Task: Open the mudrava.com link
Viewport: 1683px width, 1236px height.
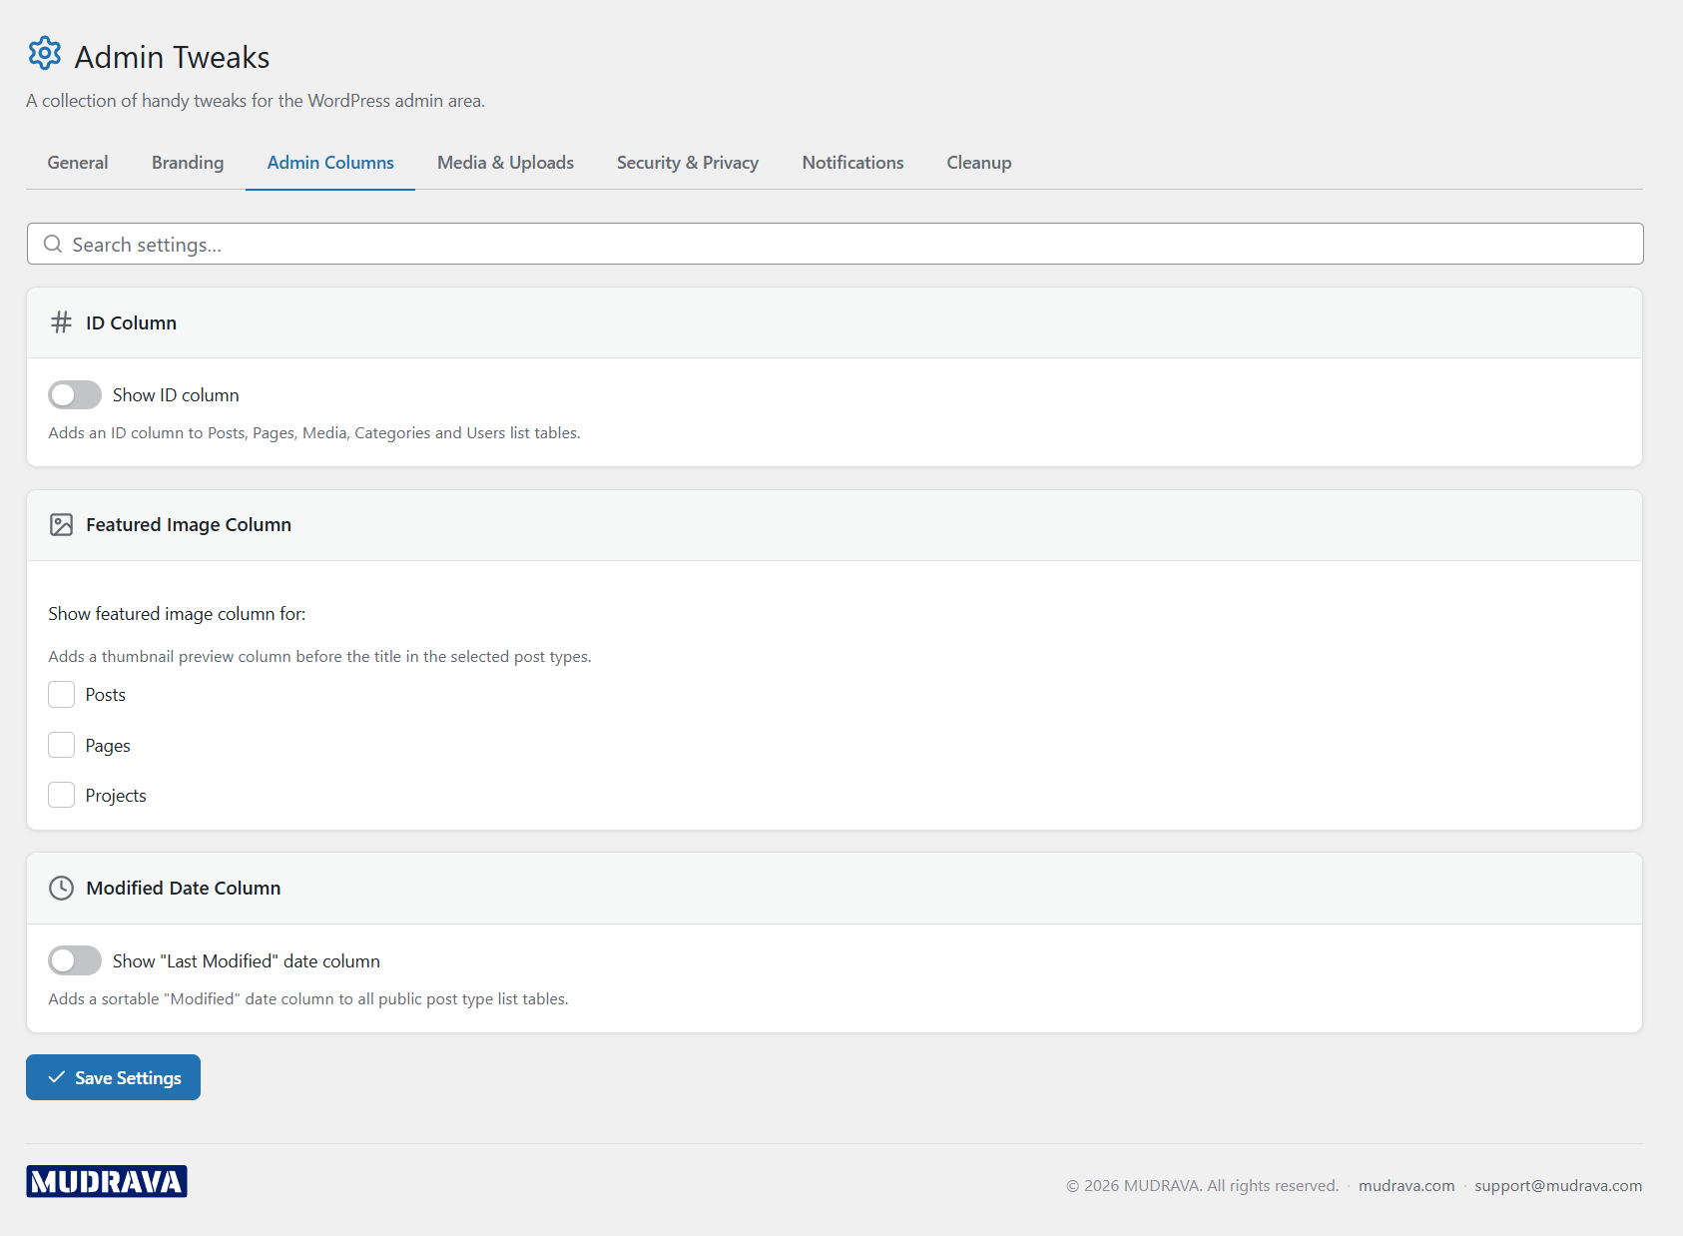Action: click(1405, 1185)
